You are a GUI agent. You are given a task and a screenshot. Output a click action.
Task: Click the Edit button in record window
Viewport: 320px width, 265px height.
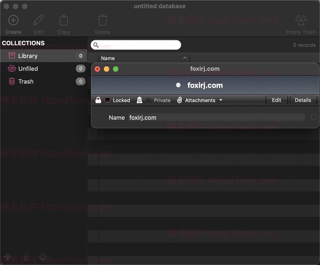(277, 100)
